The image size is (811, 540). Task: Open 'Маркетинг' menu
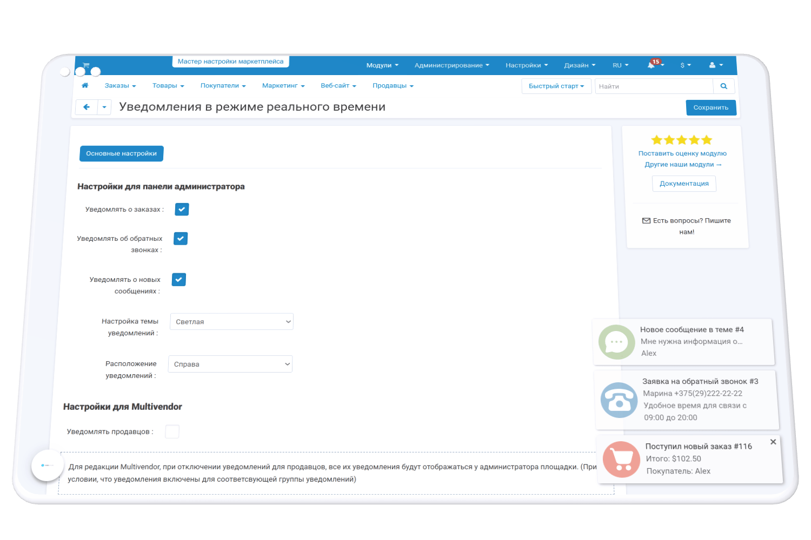point(283,86)
